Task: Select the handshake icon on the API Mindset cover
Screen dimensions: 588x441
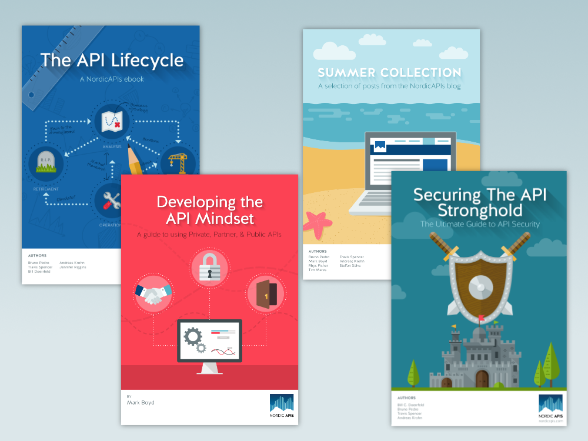Action: click(153, 293)
